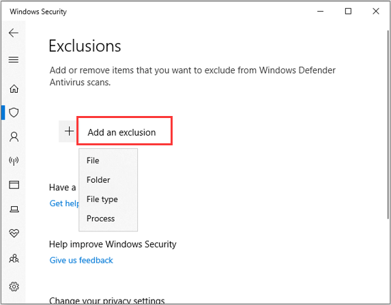The image size is (391, 305).
Task: Open Firewall & network protection icon
Action: (x=14, y=161)
